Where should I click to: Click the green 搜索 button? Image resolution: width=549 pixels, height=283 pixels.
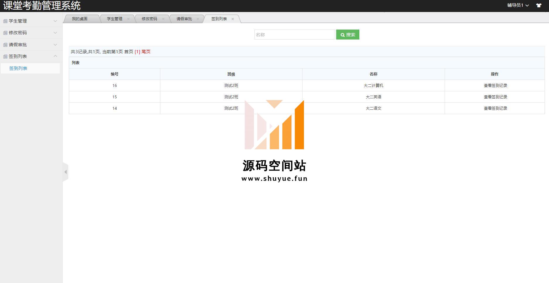click(348, 35)
